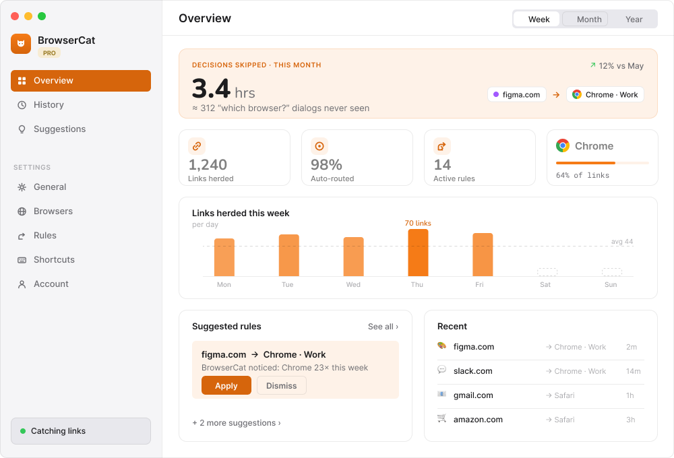Go to Rules settings
Image resolution: width=674 pixels, height=458 pixels.
[x=81, y=236]
